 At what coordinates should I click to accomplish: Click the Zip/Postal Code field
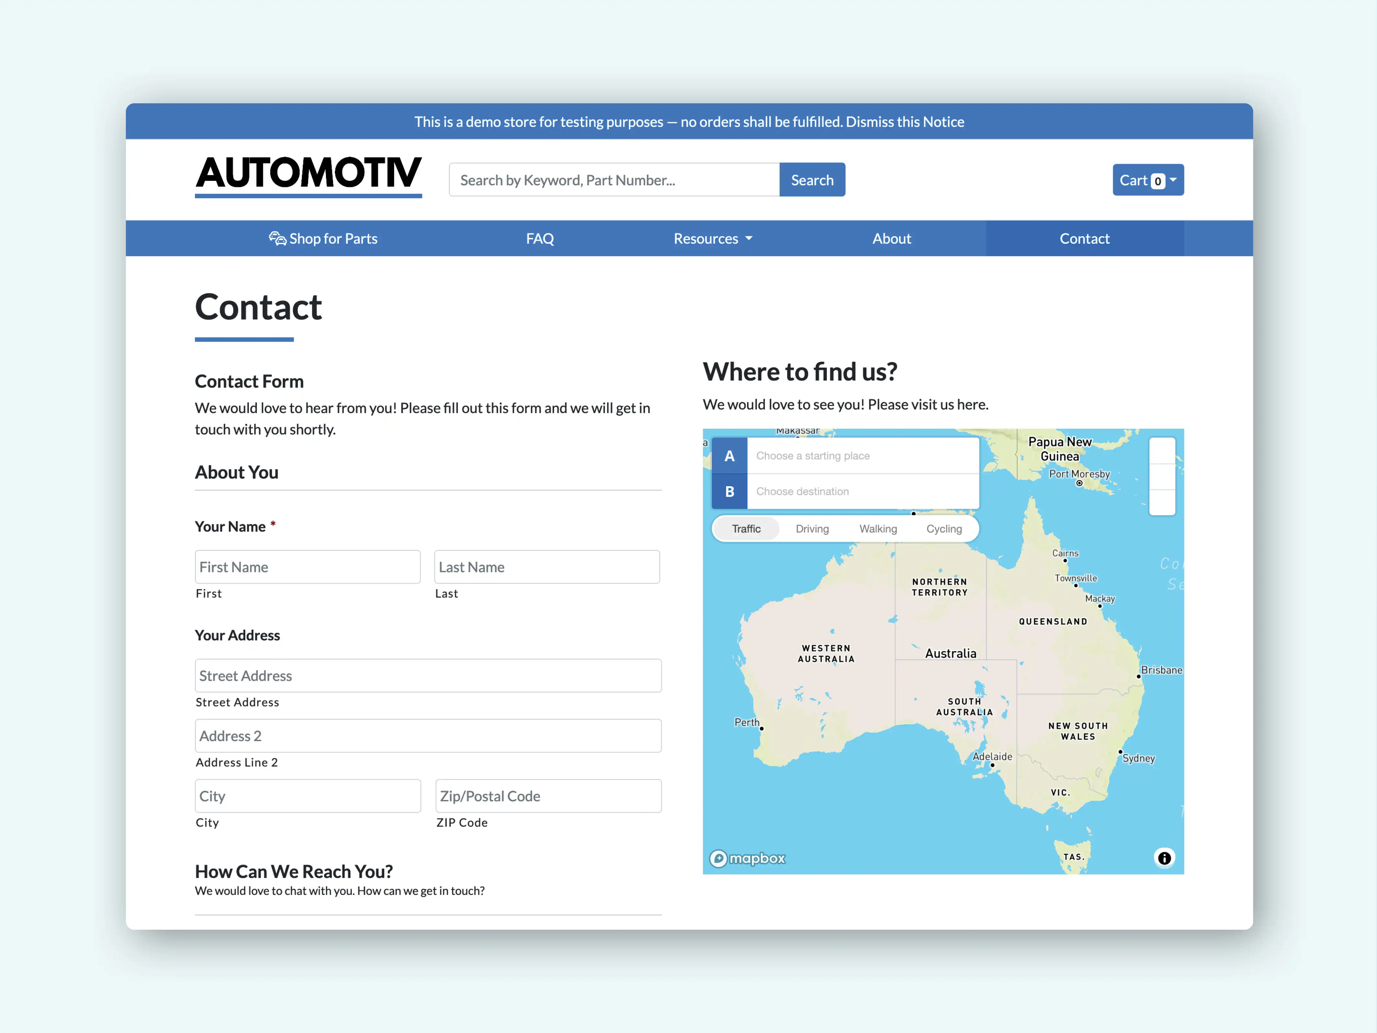point(548,796)
